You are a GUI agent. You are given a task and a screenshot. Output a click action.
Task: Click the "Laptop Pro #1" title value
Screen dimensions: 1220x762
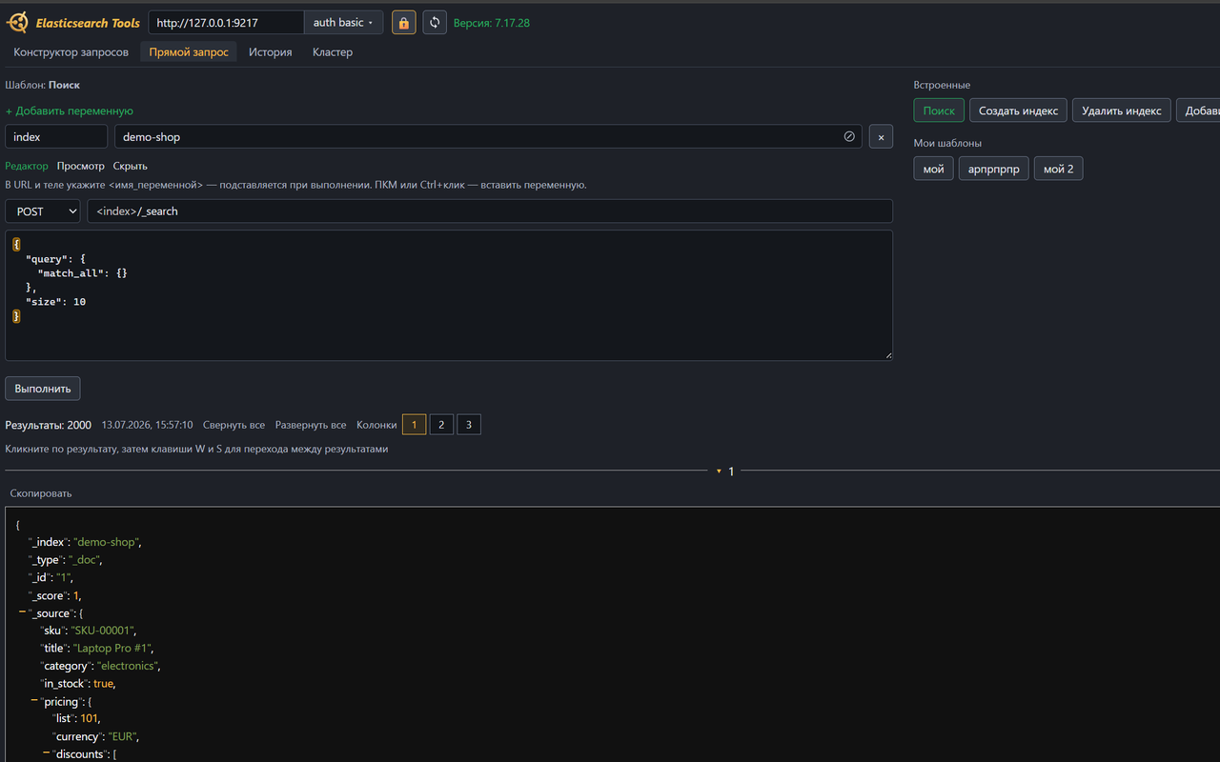pyautogui.click(x=112, y=649)
